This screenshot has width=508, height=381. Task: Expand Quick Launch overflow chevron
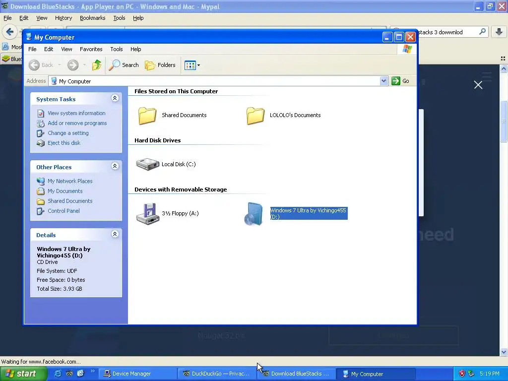tap(93, 372)
